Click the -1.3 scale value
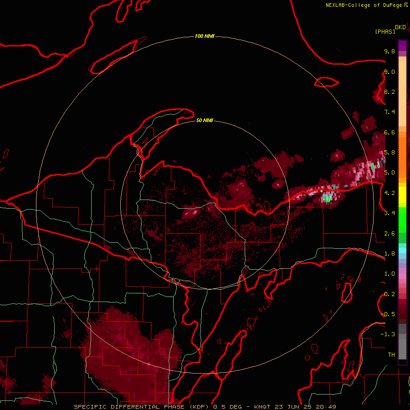Image resolution: width=410 pixels, height=410 pixels. click(x=388, y=334)
